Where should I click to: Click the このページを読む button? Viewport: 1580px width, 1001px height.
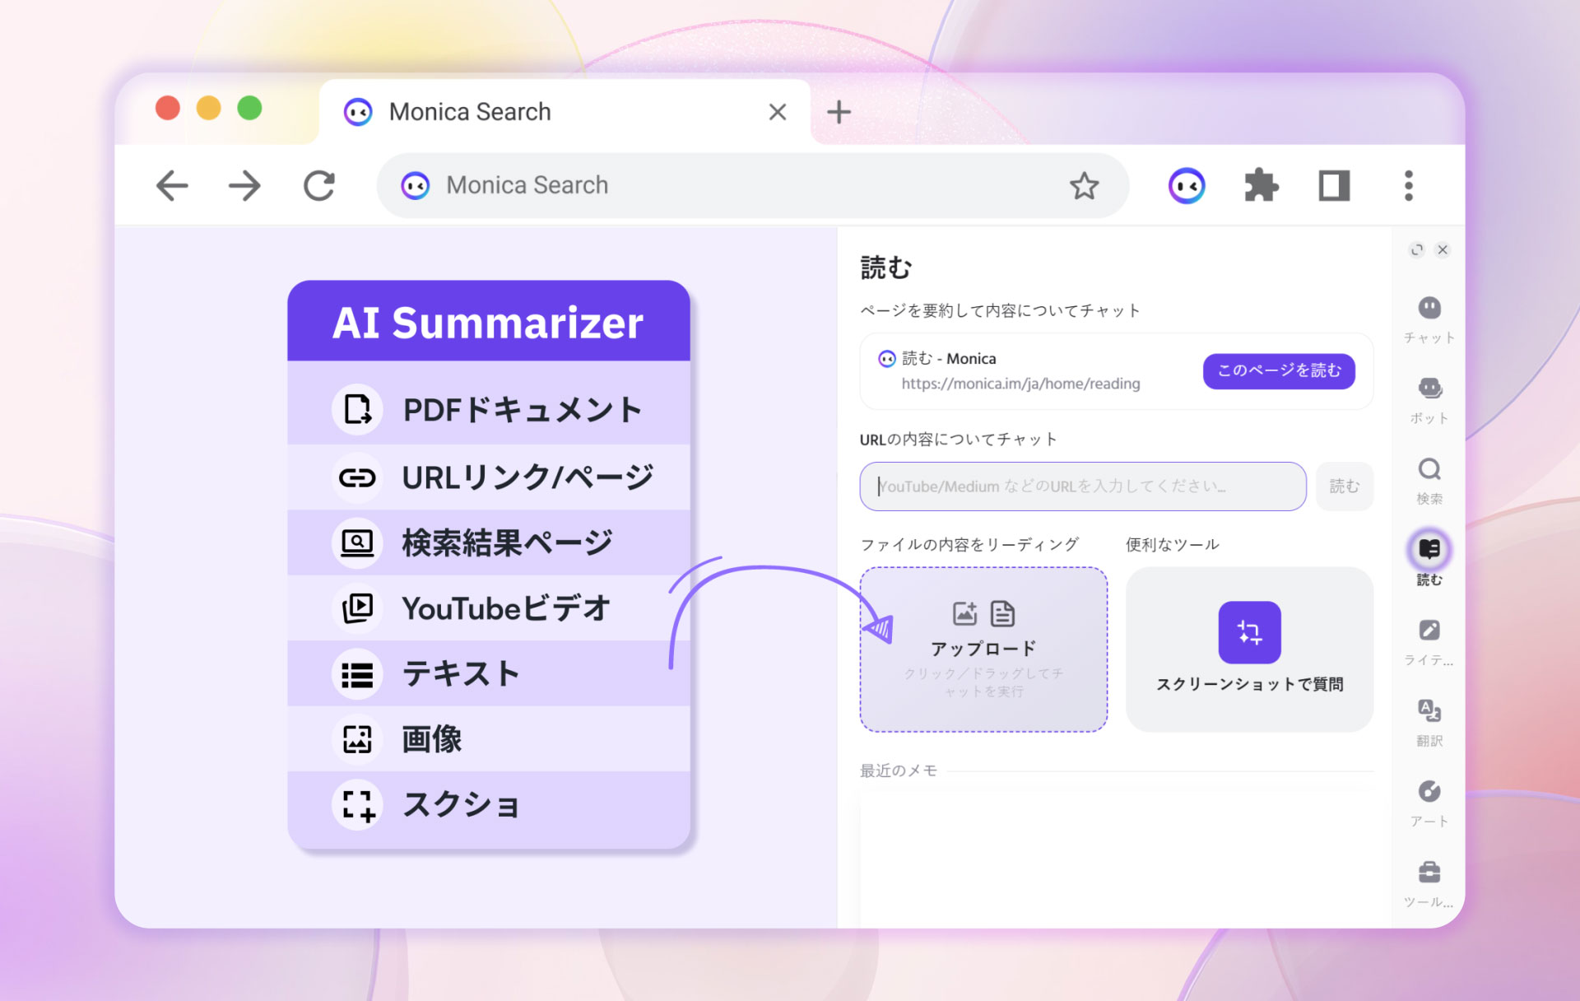1278,371
